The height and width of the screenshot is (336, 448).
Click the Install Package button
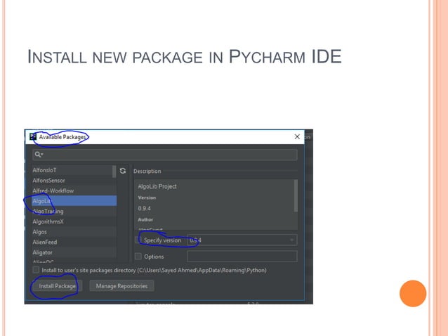coord(57,286)
